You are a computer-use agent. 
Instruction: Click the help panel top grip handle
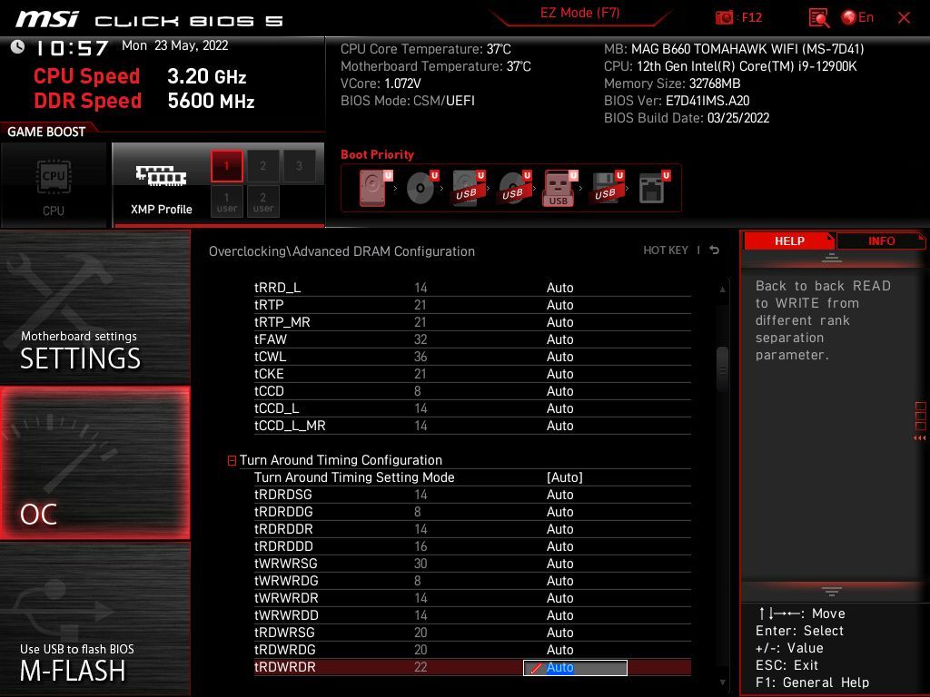click(x=832, y=258)
